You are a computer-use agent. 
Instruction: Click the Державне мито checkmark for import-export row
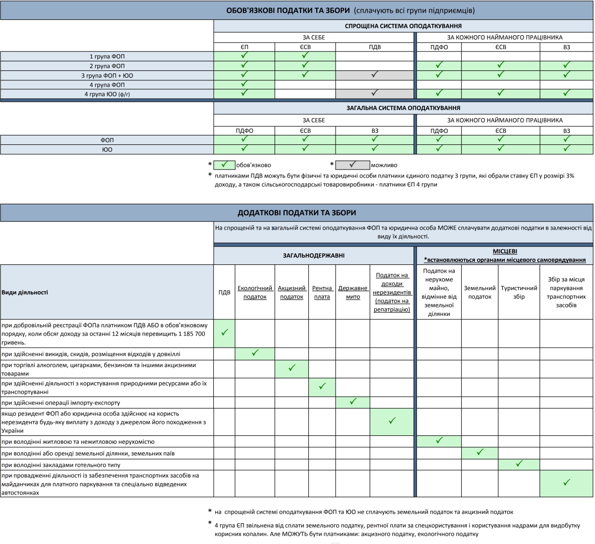tap(353, 402)
